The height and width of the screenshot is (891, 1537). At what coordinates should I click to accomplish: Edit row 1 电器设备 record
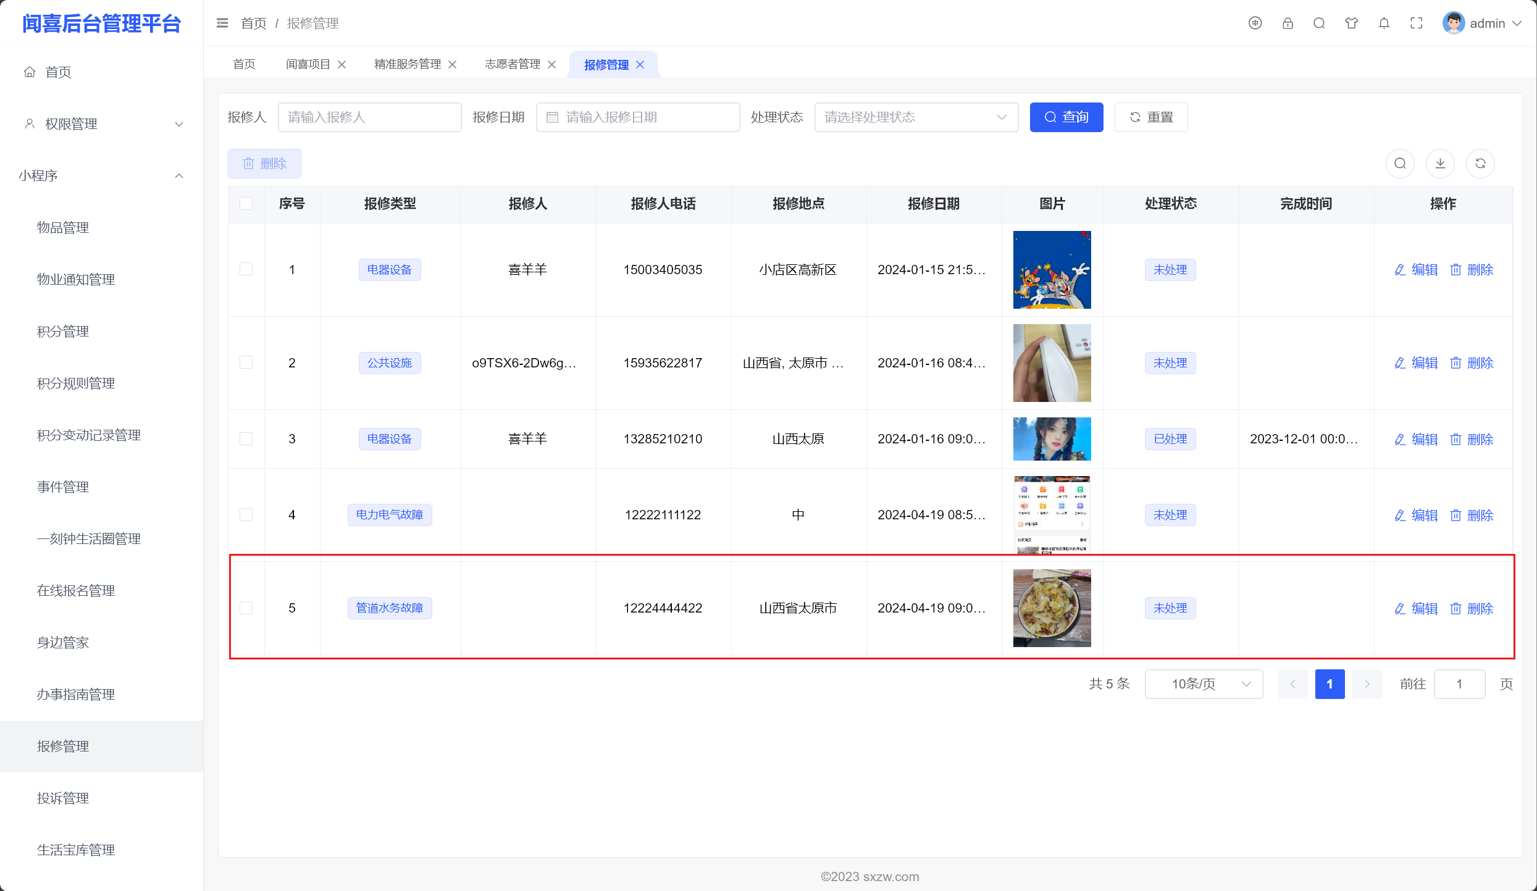(x=1417, y=270)
